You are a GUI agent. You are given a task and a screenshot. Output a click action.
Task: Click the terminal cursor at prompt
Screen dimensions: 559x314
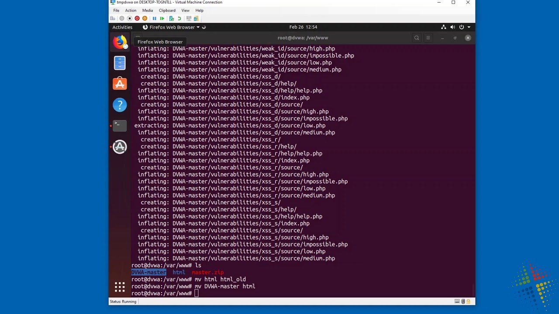(197, 294)
